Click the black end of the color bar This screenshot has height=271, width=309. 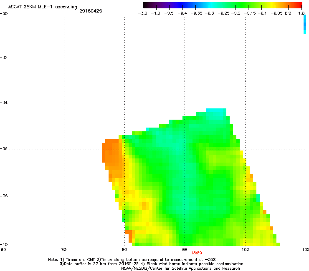tap(145, 5)
